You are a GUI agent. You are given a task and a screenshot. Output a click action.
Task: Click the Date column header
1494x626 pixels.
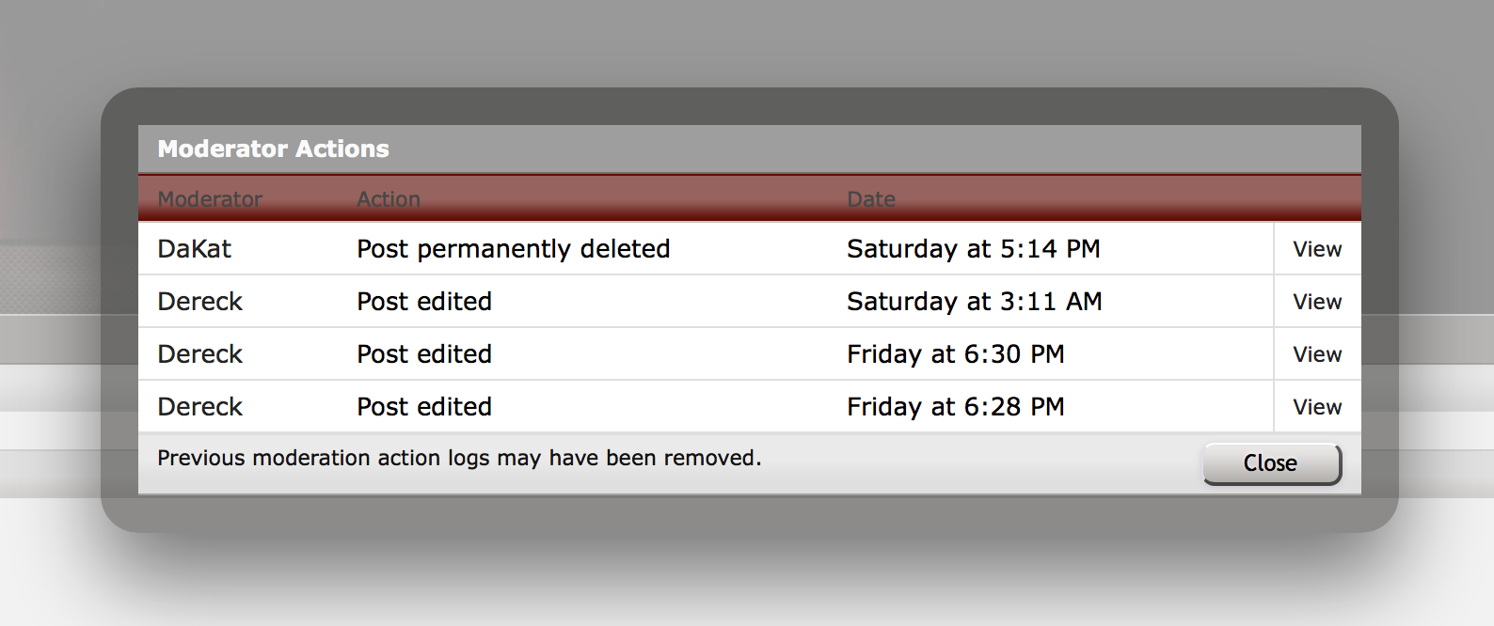coord(871,199)
